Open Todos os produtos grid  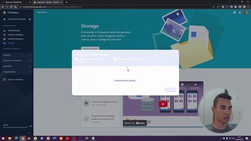[x=15, y=80]
